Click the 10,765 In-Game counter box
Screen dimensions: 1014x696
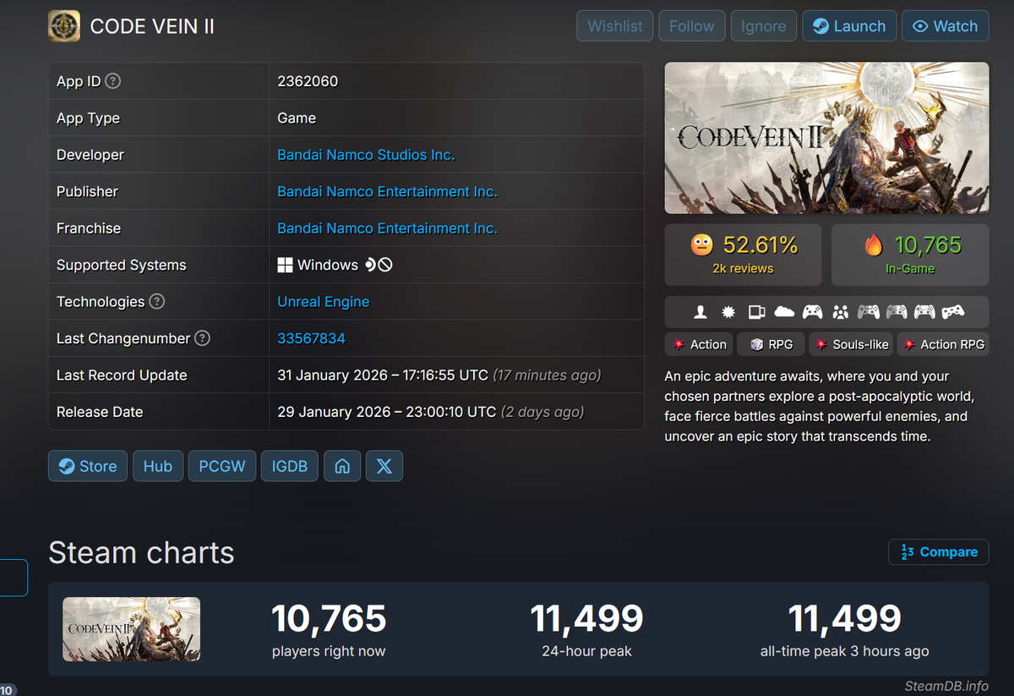point(910,255)
